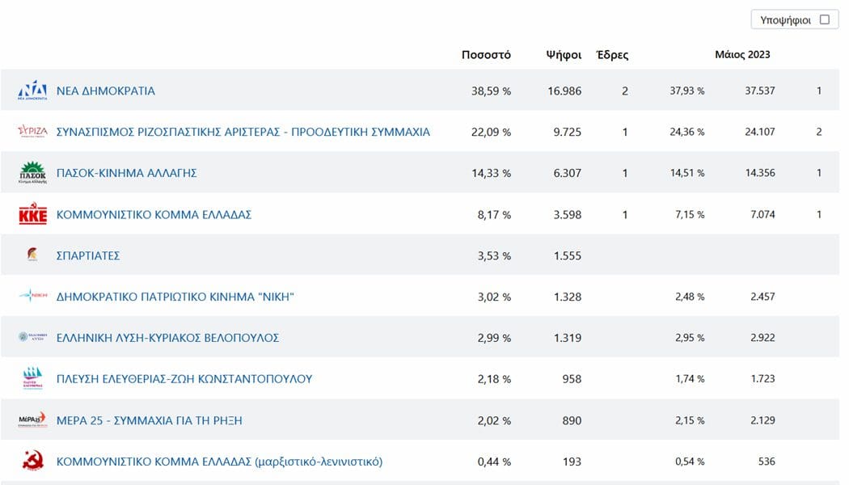Screen dimensions: 849x485
Task: Select the 2,18 % percentage cell
Action: (x=494, y=379)
